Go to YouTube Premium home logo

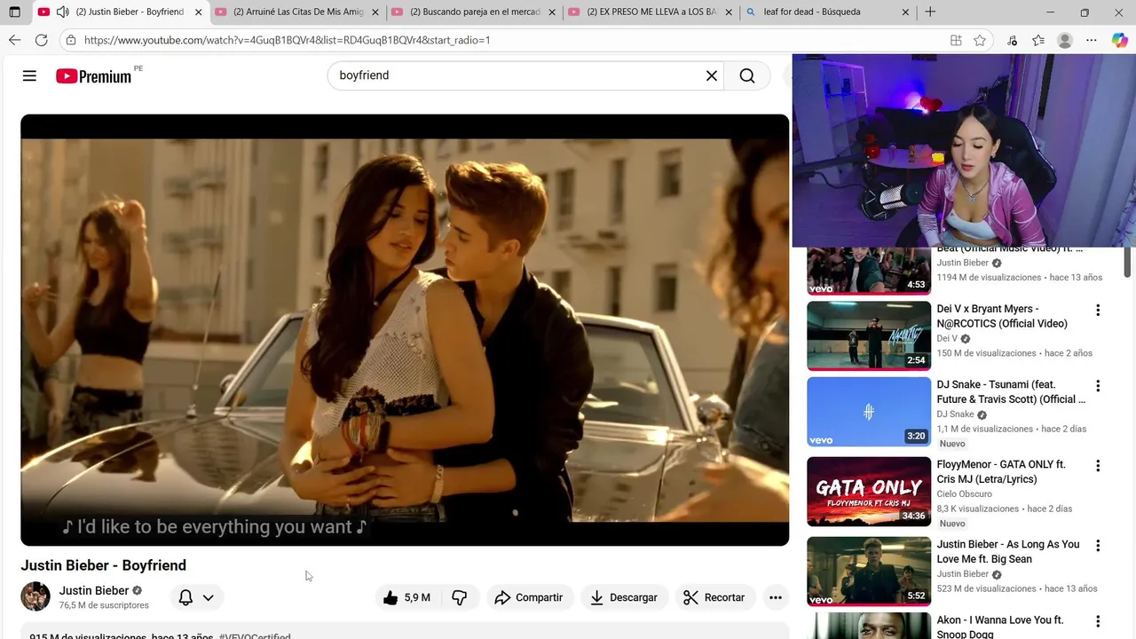[93, 76]
